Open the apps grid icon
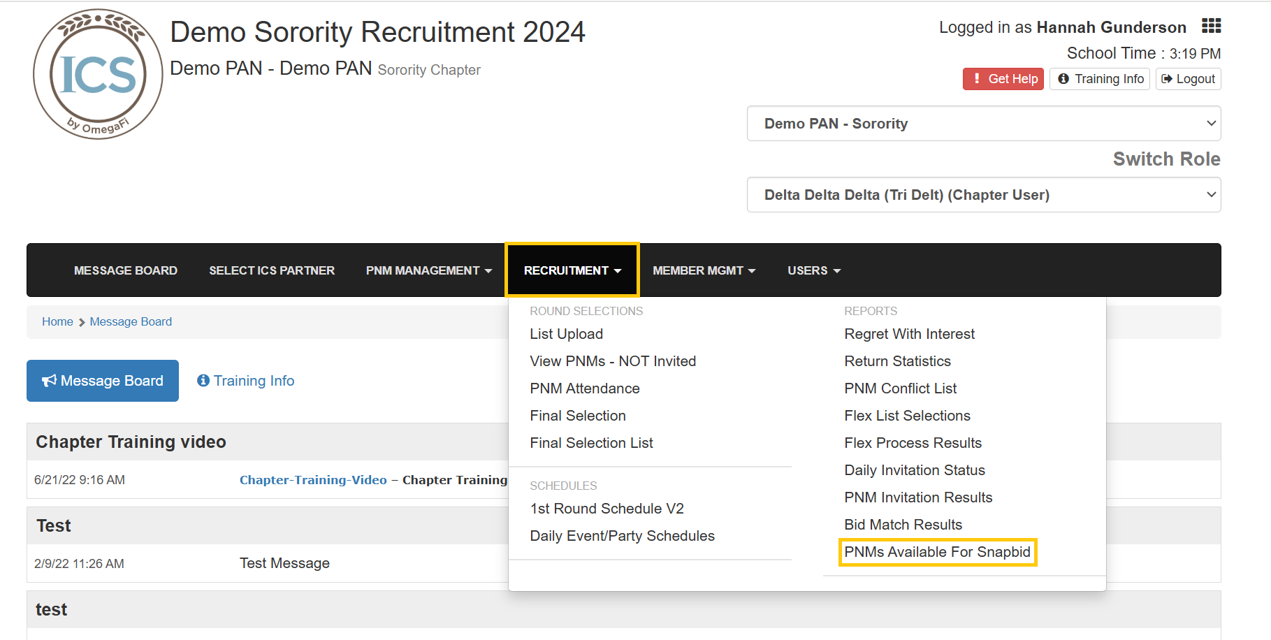1271x640 pixels. point(1211,26)
